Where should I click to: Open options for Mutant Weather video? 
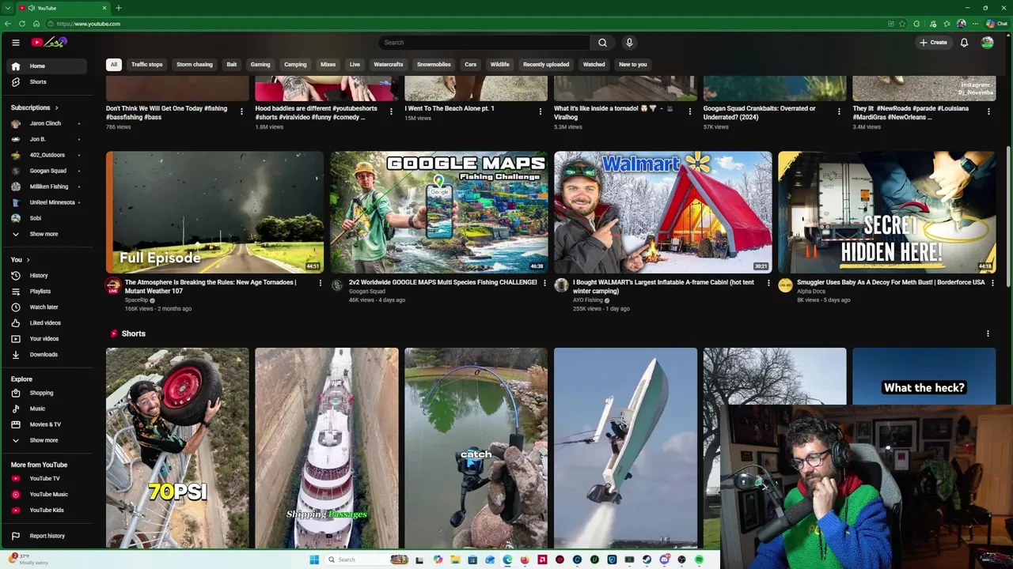pos(321,283)
